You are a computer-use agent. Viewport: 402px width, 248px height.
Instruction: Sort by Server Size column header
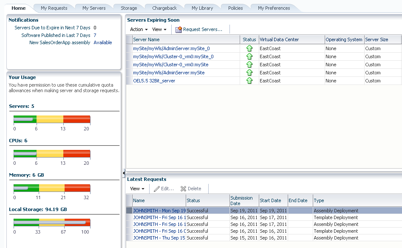click(x=382, y=39)
